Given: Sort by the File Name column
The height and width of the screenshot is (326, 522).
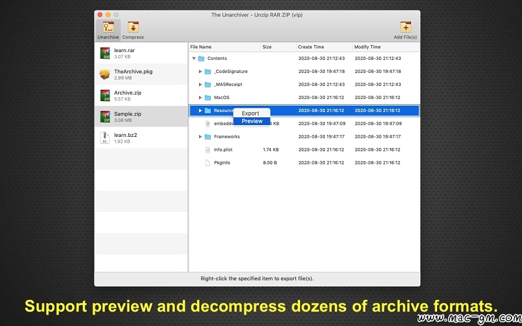Looking at the screenshot, I should 224,47.
